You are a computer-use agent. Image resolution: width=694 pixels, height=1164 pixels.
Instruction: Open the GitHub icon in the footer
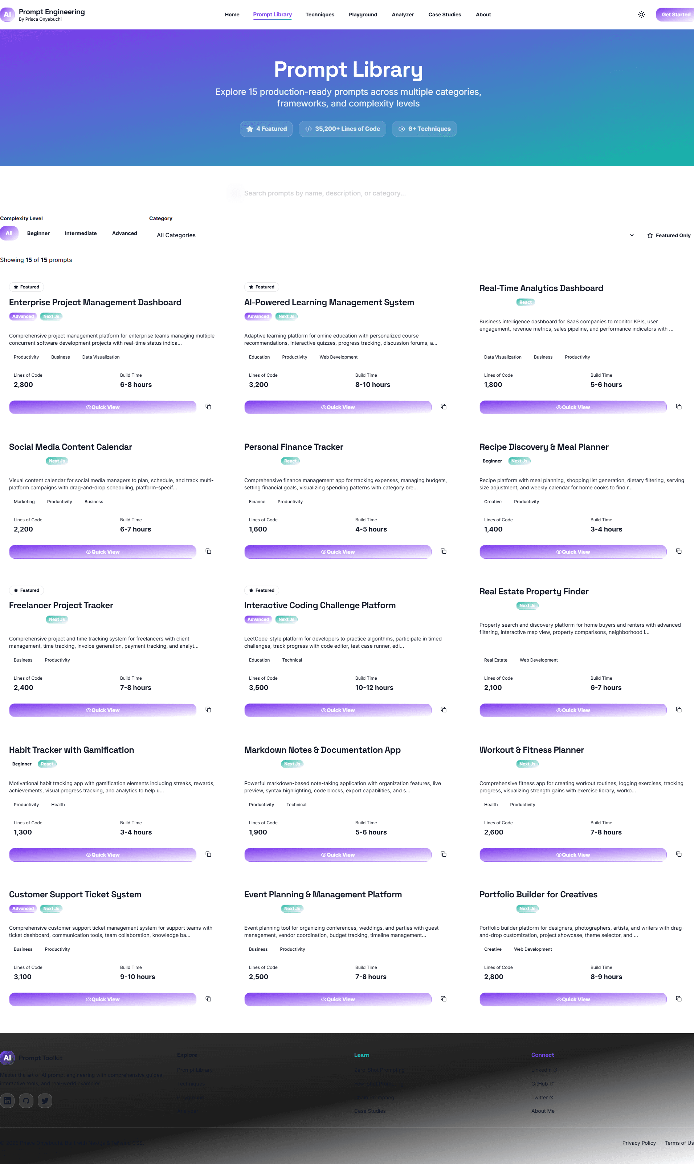pos(26,1100)
